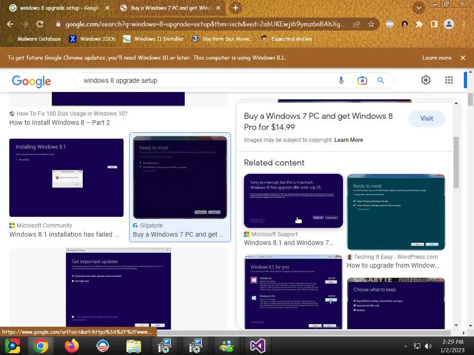
Task: Click the site security lock icon
Action: [58, 24]
